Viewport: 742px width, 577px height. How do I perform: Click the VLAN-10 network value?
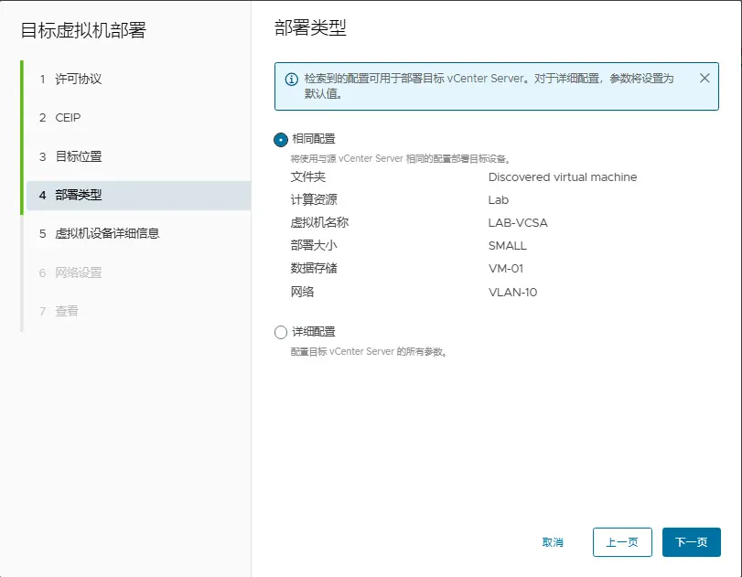click(512, 293)
